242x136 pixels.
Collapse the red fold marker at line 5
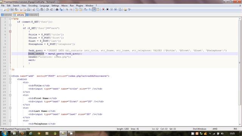(x=10, y=31)
